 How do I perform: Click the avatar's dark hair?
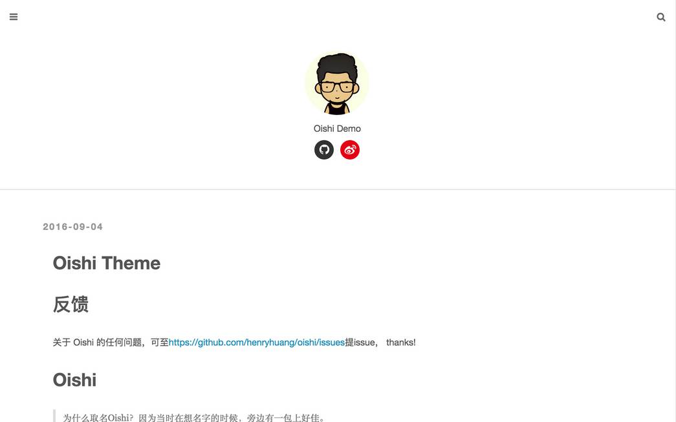(337, 64)
